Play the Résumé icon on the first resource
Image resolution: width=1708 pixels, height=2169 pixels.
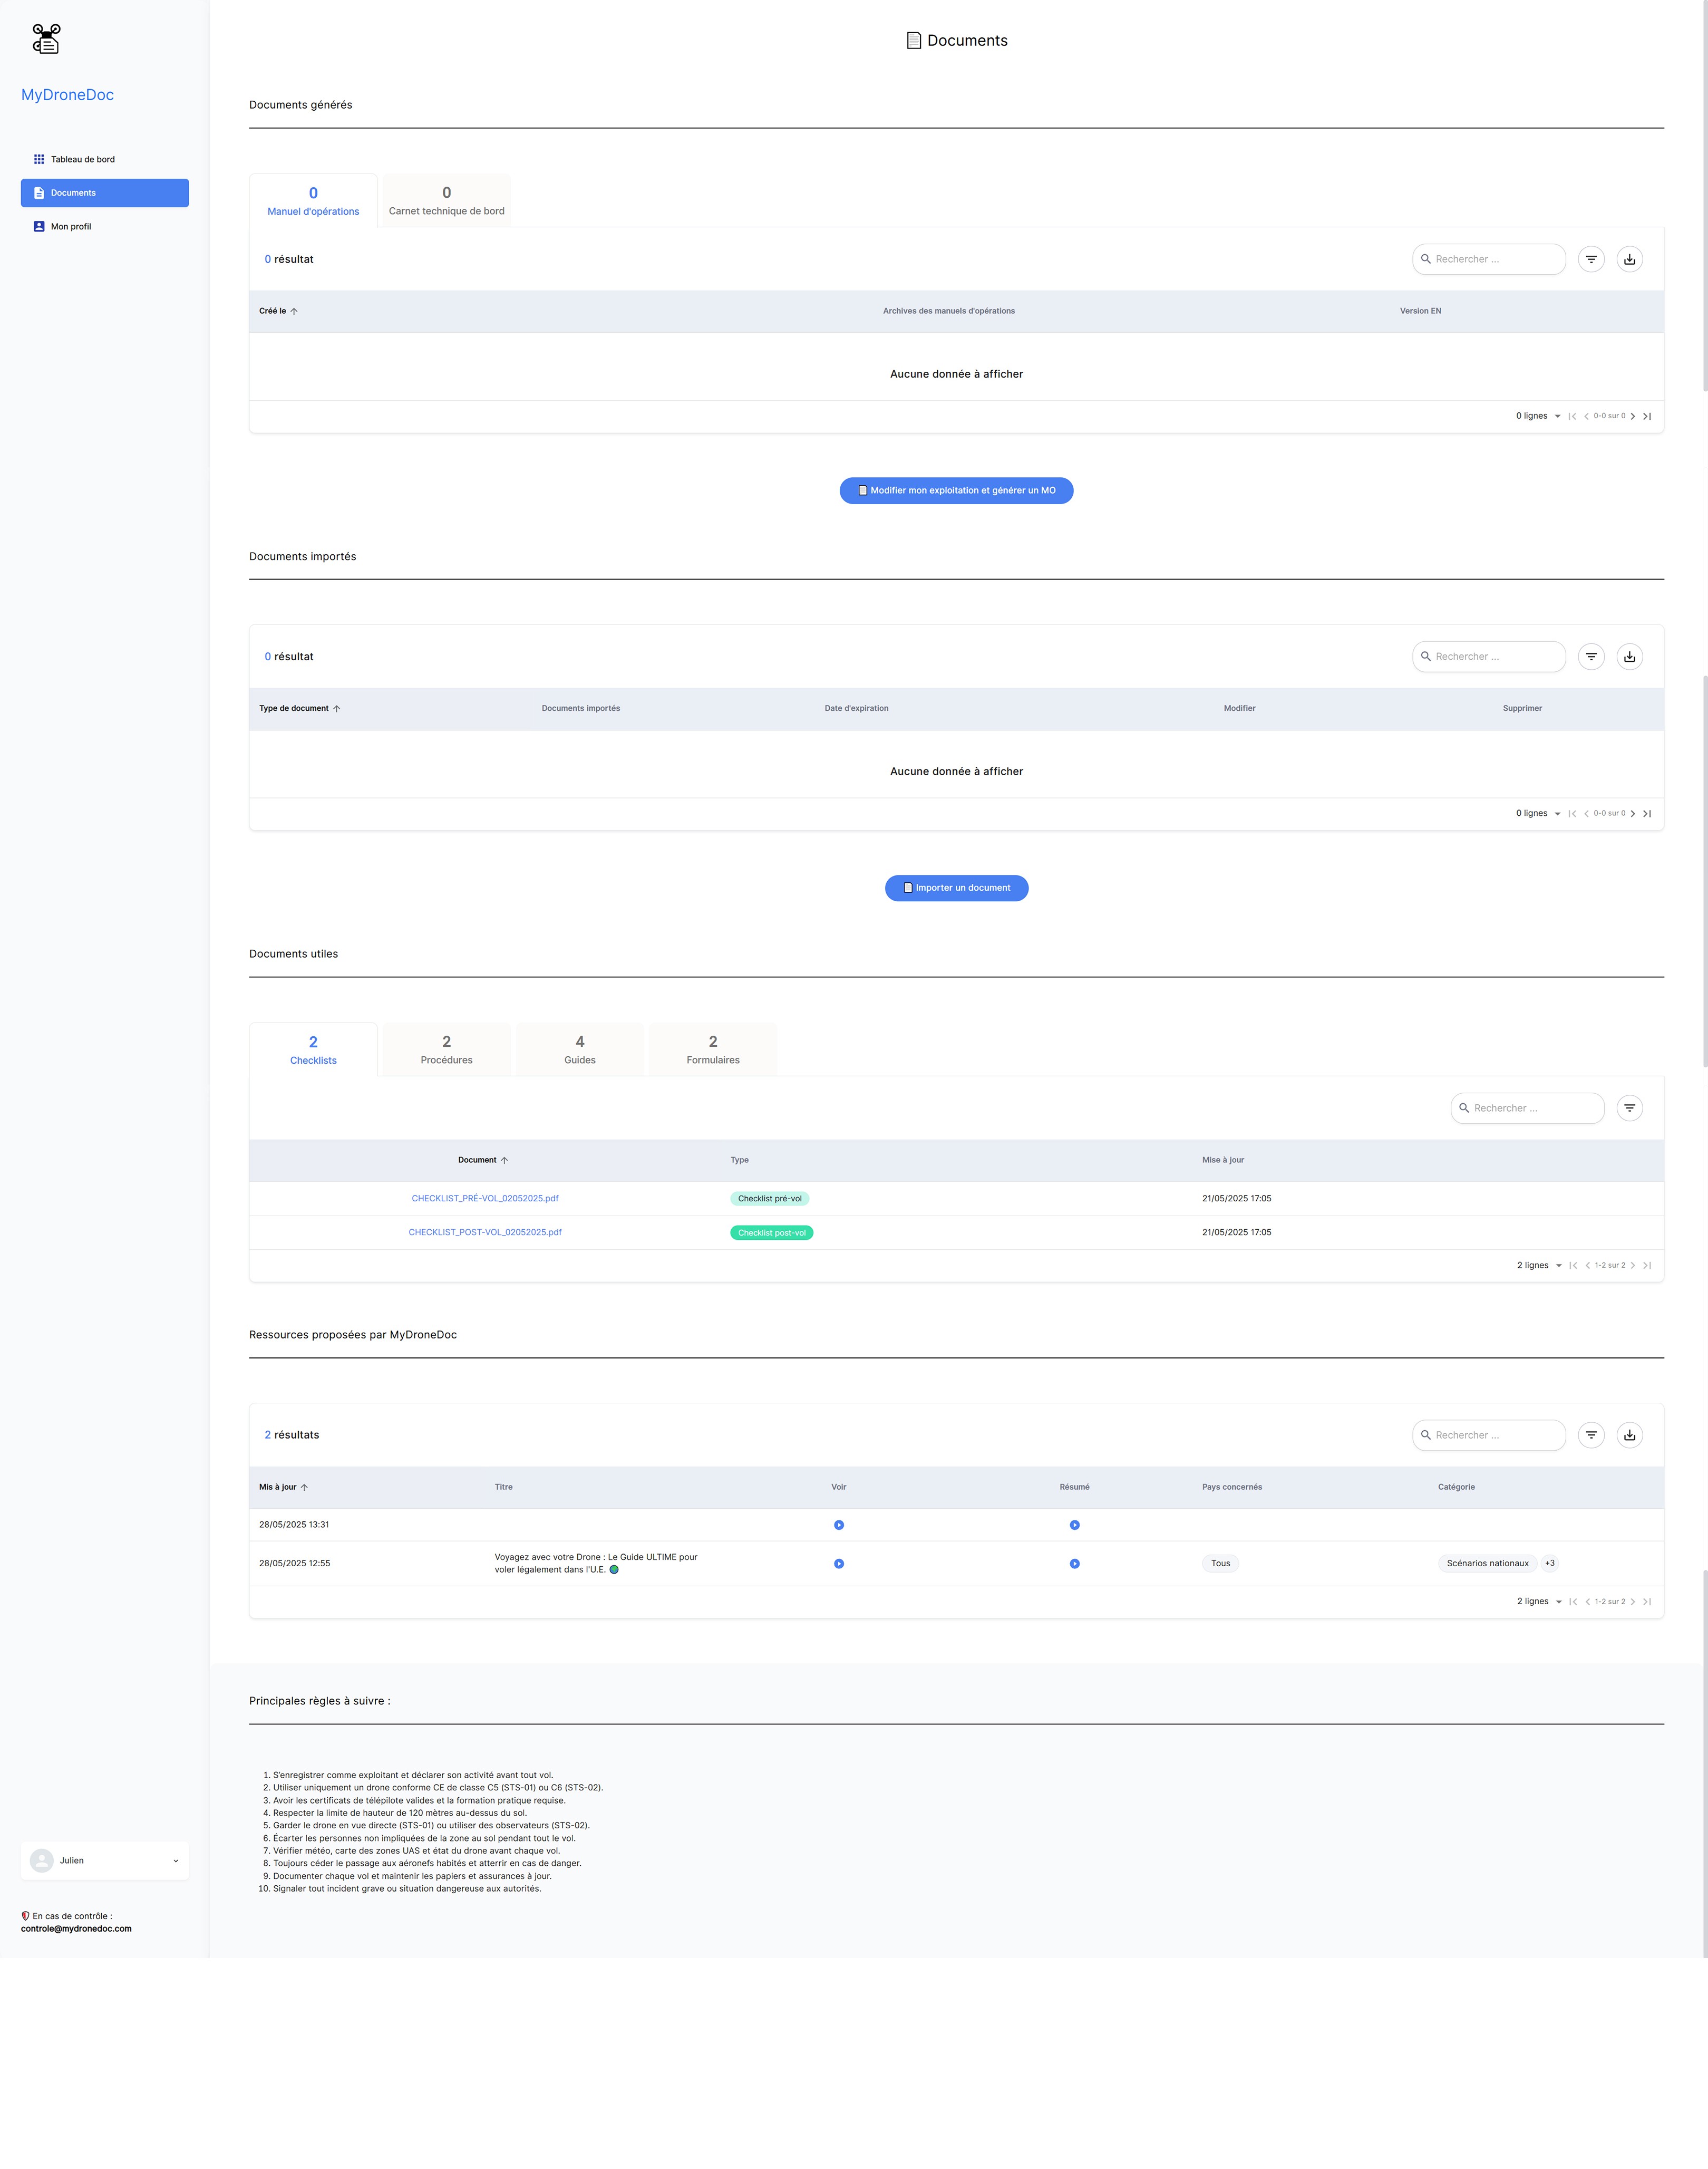pyautogui.click(x=1075, y=1524)
